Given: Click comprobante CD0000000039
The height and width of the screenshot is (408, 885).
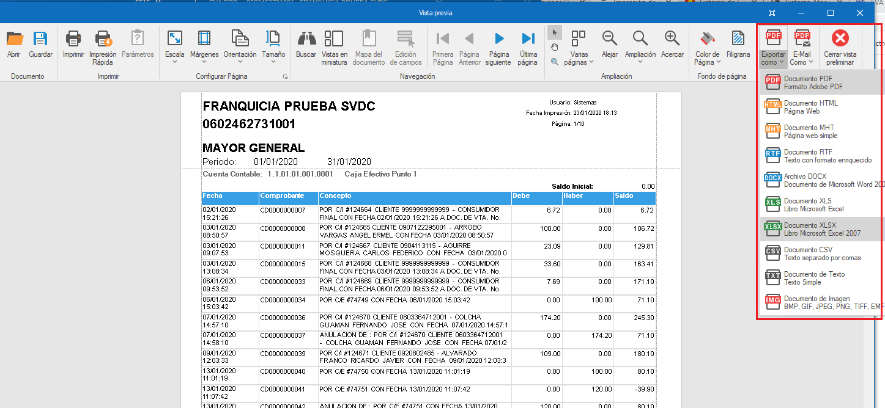Looking at the screenshot, I should tap(283, 354).
